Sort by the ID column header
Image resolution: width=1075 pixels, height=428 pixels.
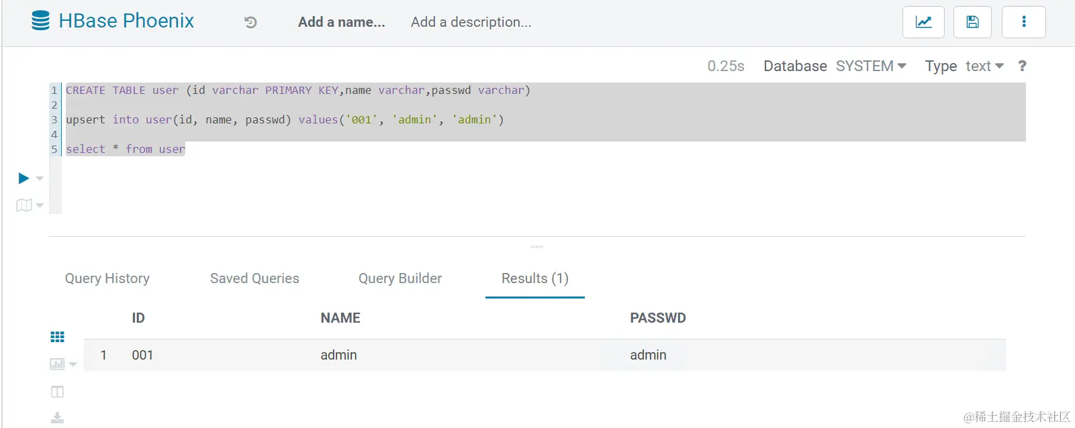(138, 318)
